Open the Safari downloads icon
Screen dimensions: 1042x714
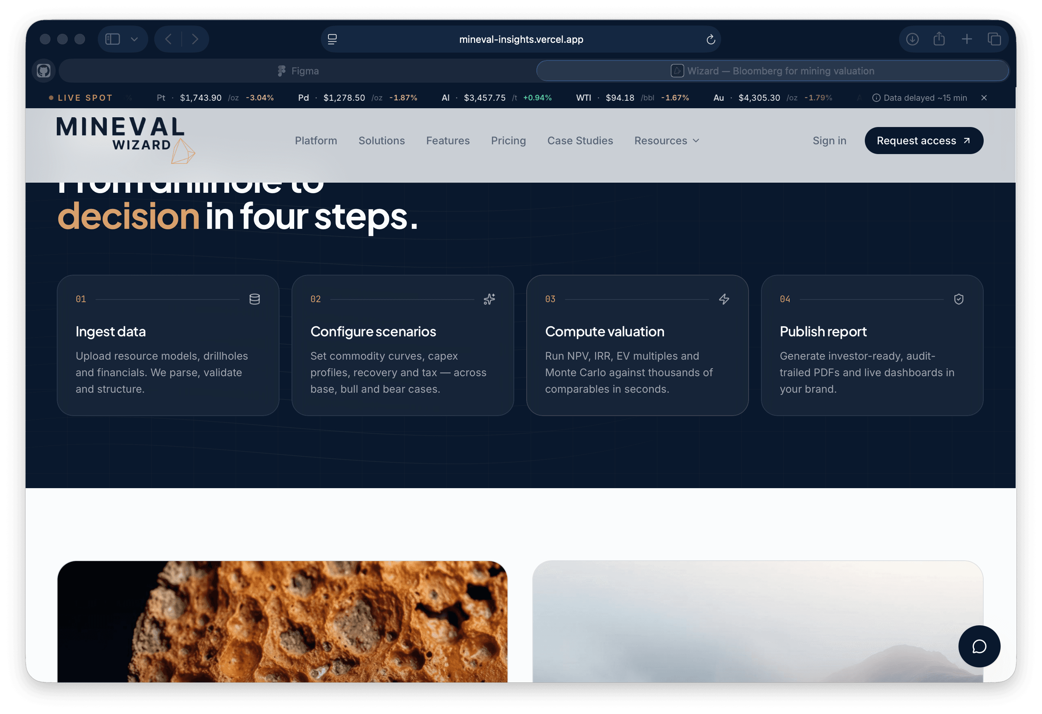(912, 39)
